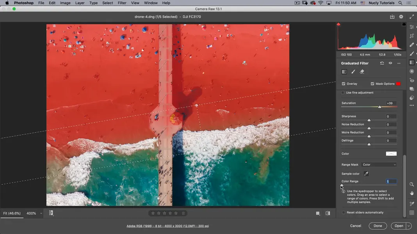417x234 pixels.
Task: Reset Graduated Filter adjustments undo arrow
Action: tap(382, 63)
